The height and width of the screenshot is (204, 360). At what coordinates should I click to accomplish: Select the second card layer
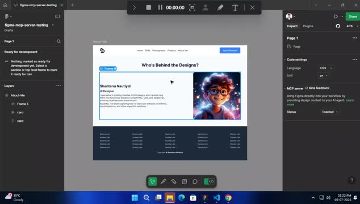[20, 121]
